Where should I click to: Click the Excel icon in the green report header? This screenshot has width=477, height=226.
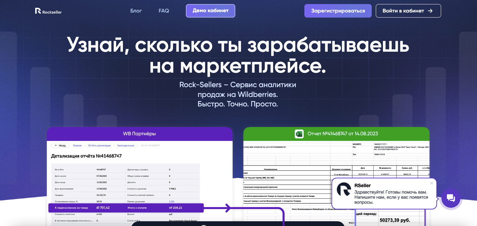pyautogui.click(x=299, y=134)
